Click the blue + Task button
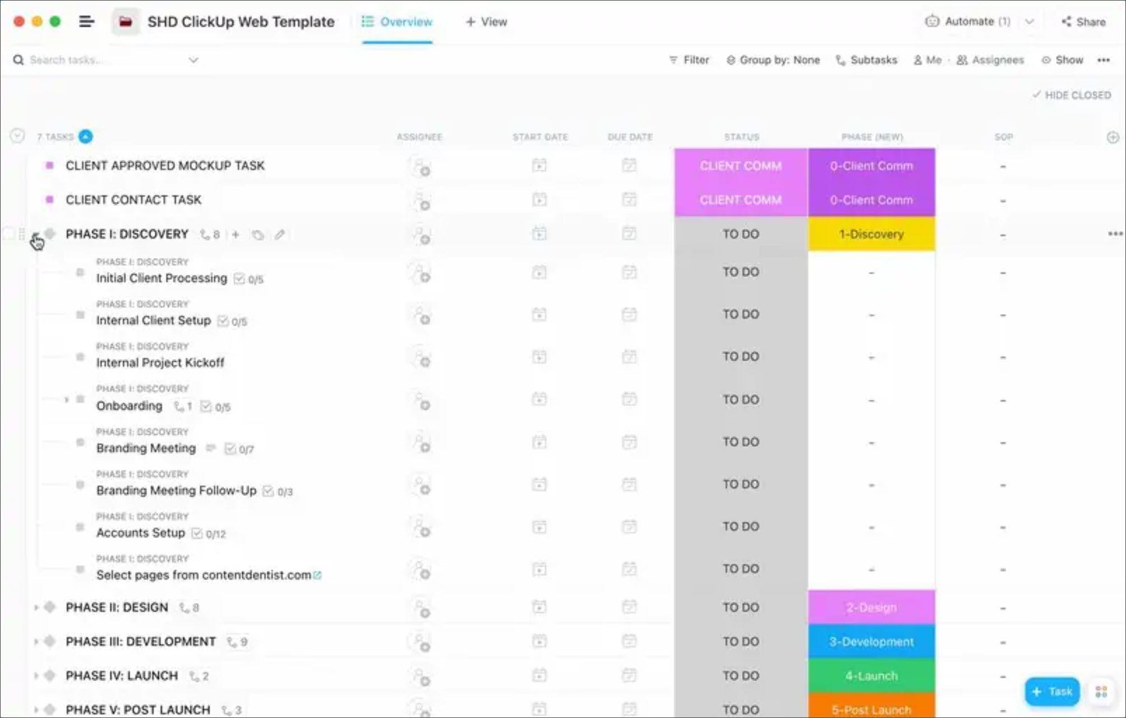 [x=1052, y=692]
